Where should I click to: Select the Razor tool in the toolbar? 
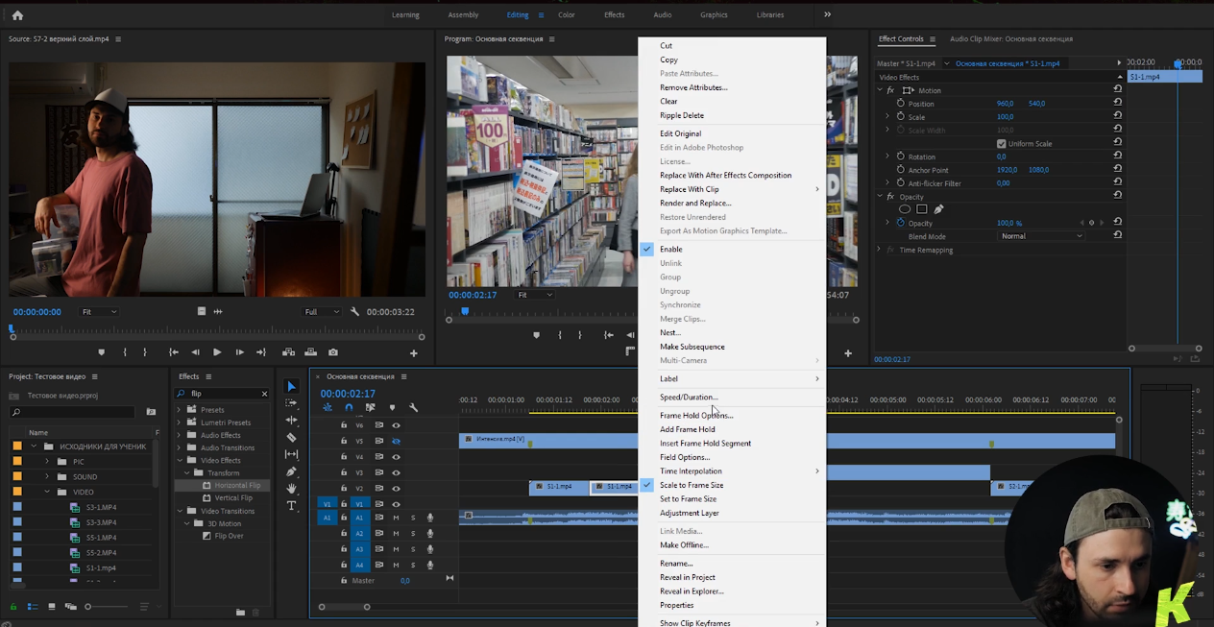tap(292, 437)
